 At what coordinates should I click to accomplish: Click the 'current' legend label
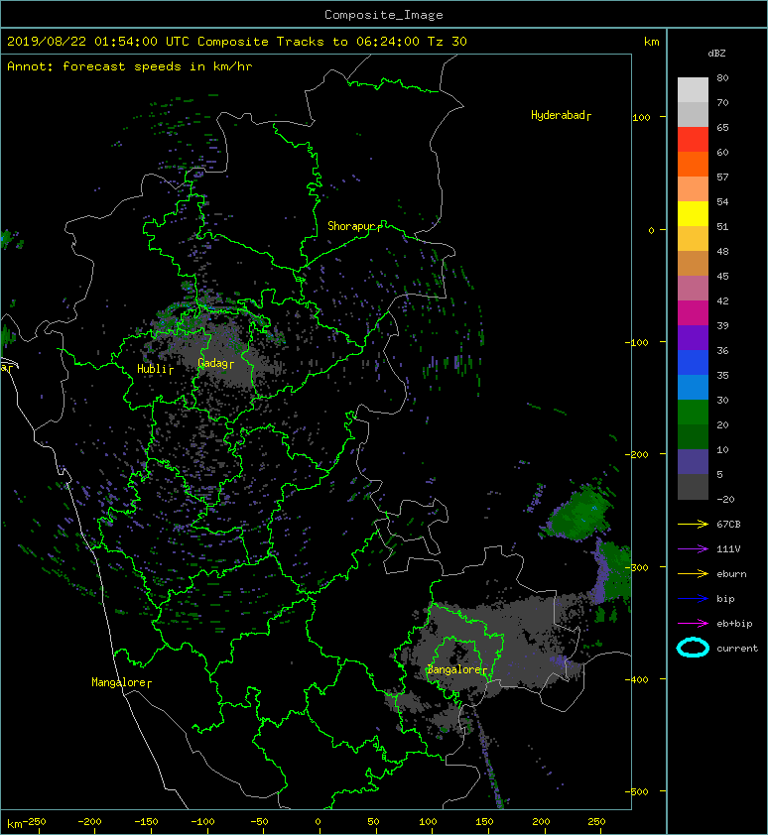pos(737,649)
